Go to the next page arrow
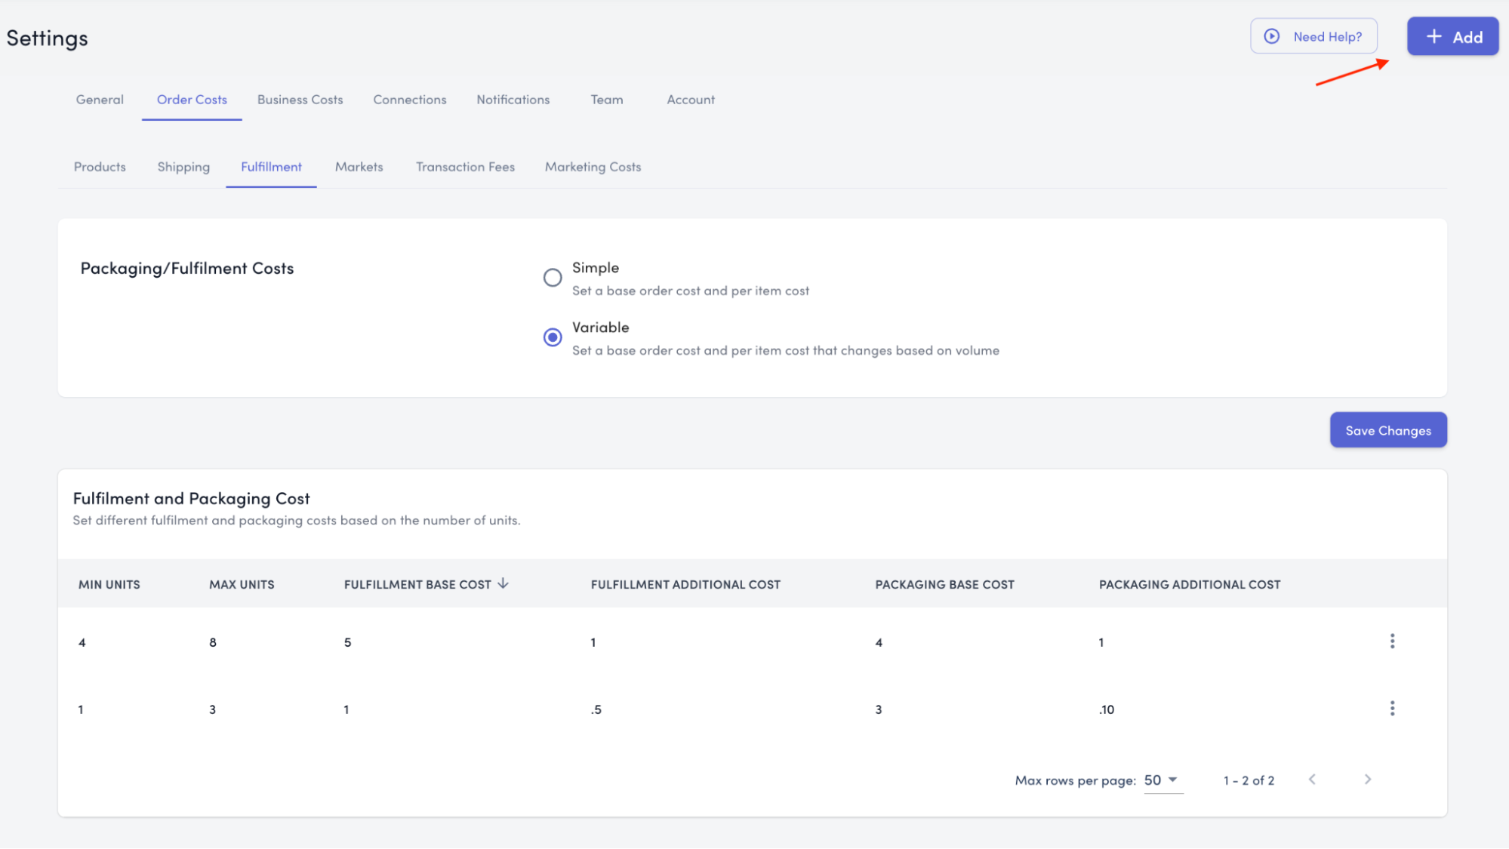 (1367, 780)
